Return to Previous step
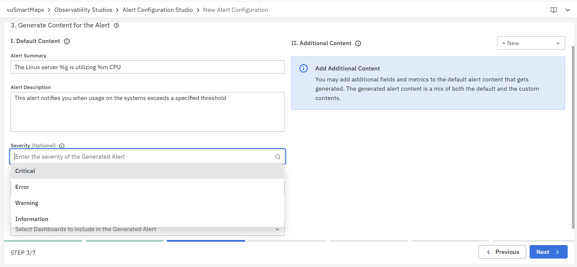The width and height of the screenshot is (577, 267). click(502, 252)
